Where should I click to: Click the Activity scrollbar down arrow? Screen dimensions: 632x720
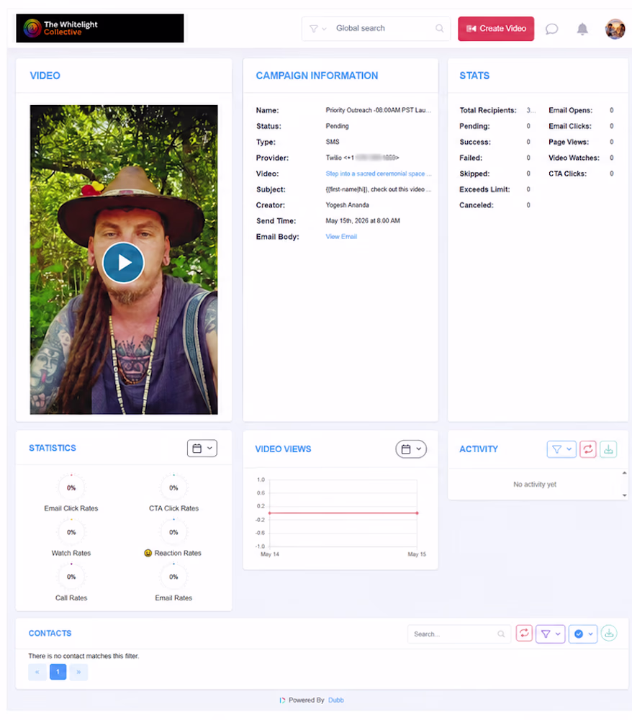coord(624,495)
